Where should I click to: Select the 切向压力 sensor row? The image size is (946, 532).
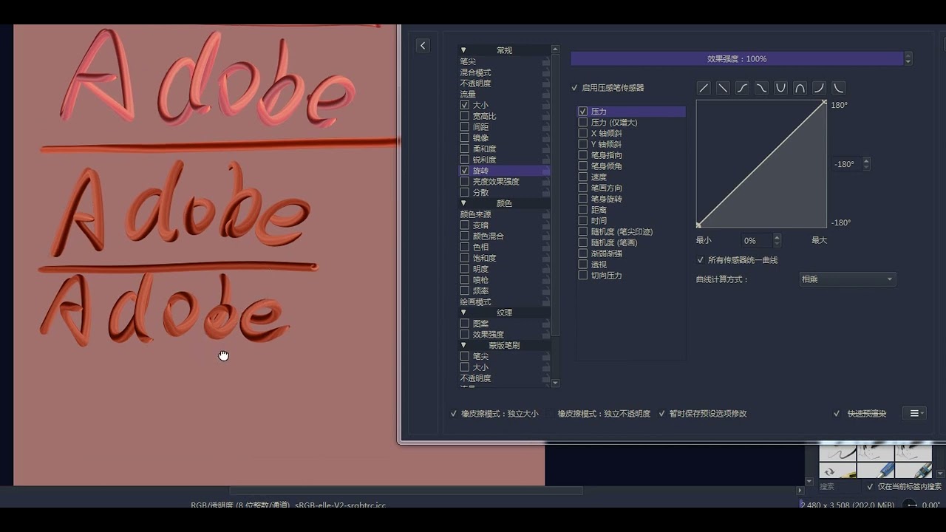pos(631,276)
